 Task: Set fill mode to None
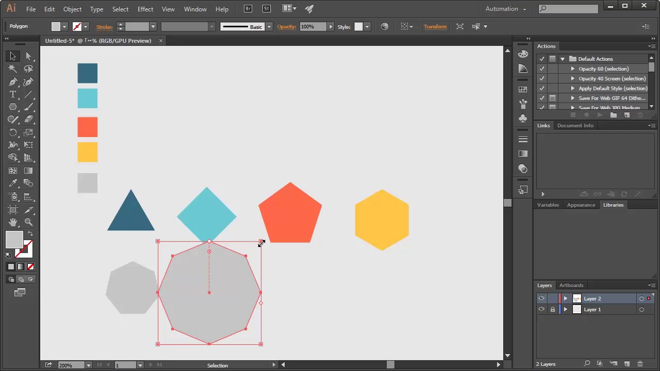tap(30, 266)
